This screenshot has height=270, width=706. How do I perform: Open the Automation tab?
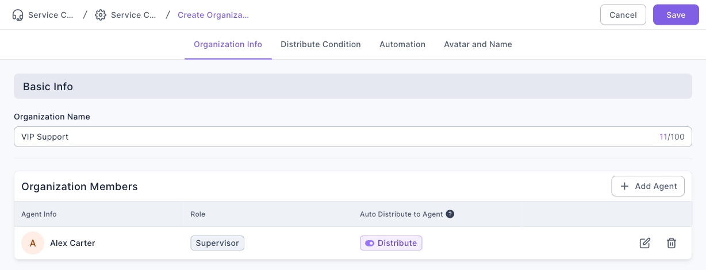tap(402, 44)
